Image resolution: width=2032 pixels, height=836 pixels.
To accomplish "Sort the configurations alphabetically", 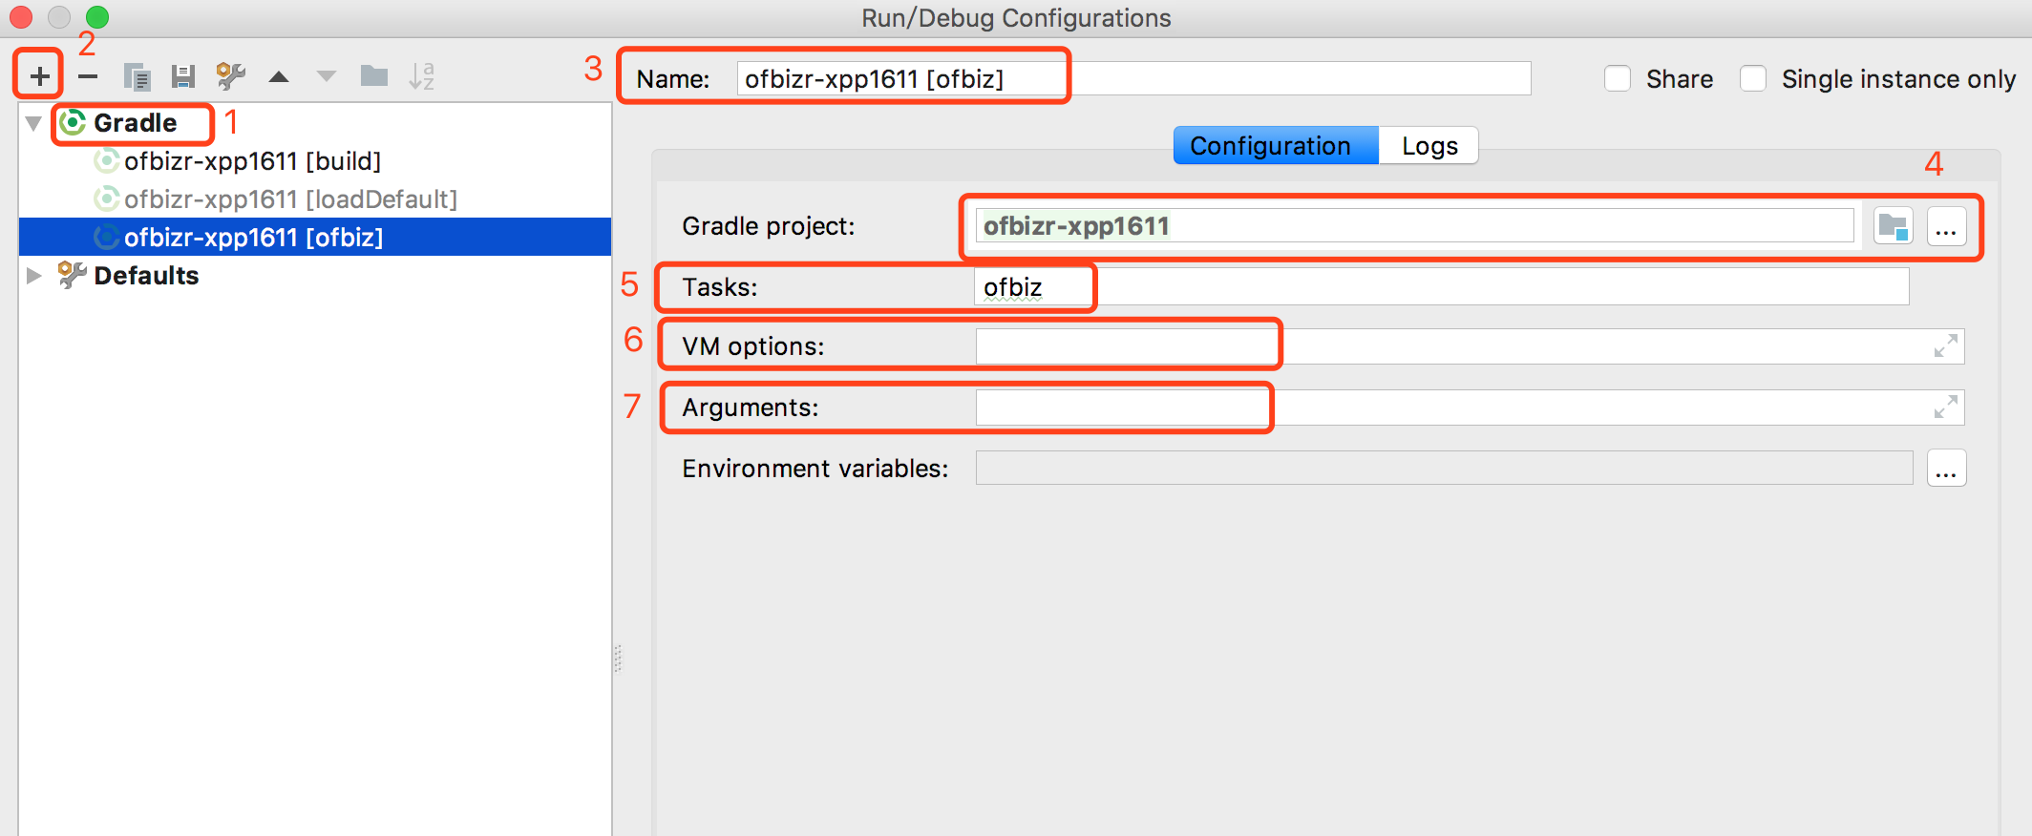I will pyautogui.click(x=421, y=76).
